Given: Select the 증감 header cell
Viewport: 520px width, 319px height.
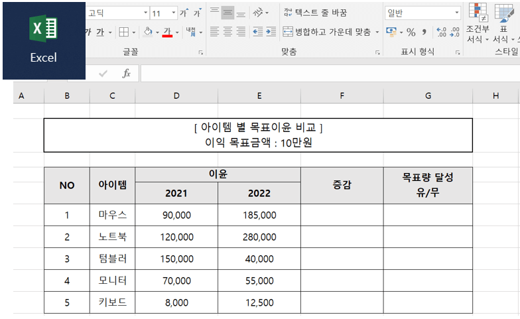Looking at the screenshot, I should pyautogui.click(x=342, y=186).
